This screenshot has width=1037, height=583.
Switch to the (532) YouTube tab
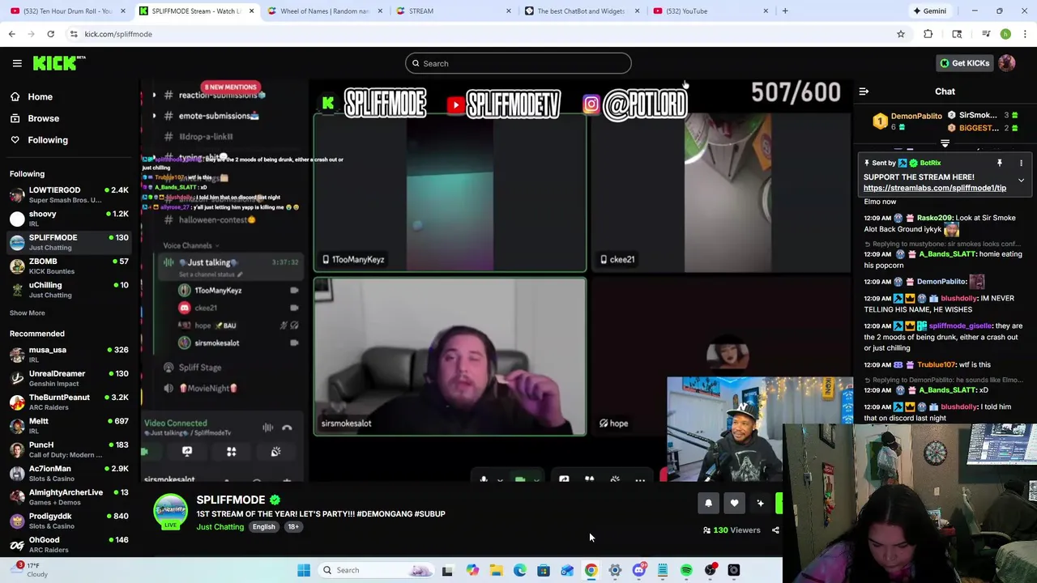(x=711, y=11)
